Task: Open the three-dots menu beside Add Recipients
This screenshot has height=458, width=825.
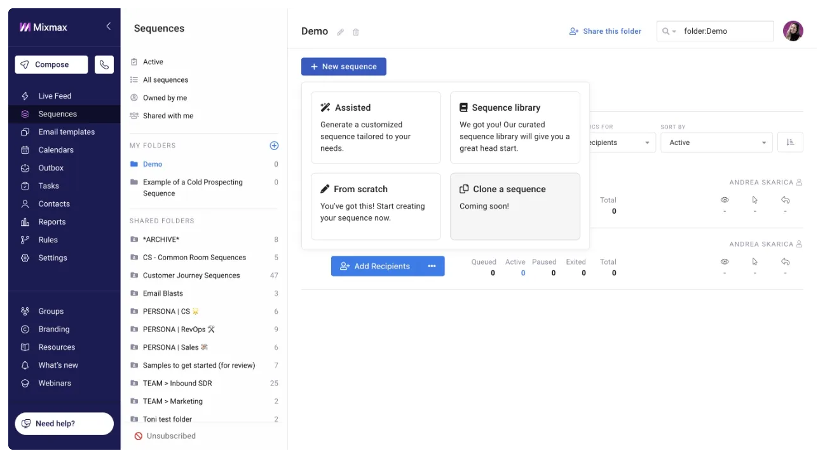Action: click(432, 267)
